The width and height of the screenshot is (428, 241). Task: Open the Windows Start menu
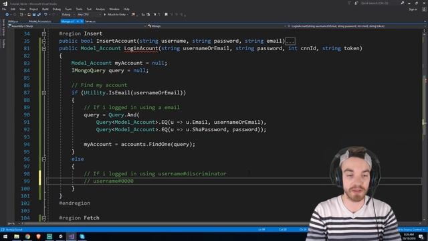tap(5, 236)
